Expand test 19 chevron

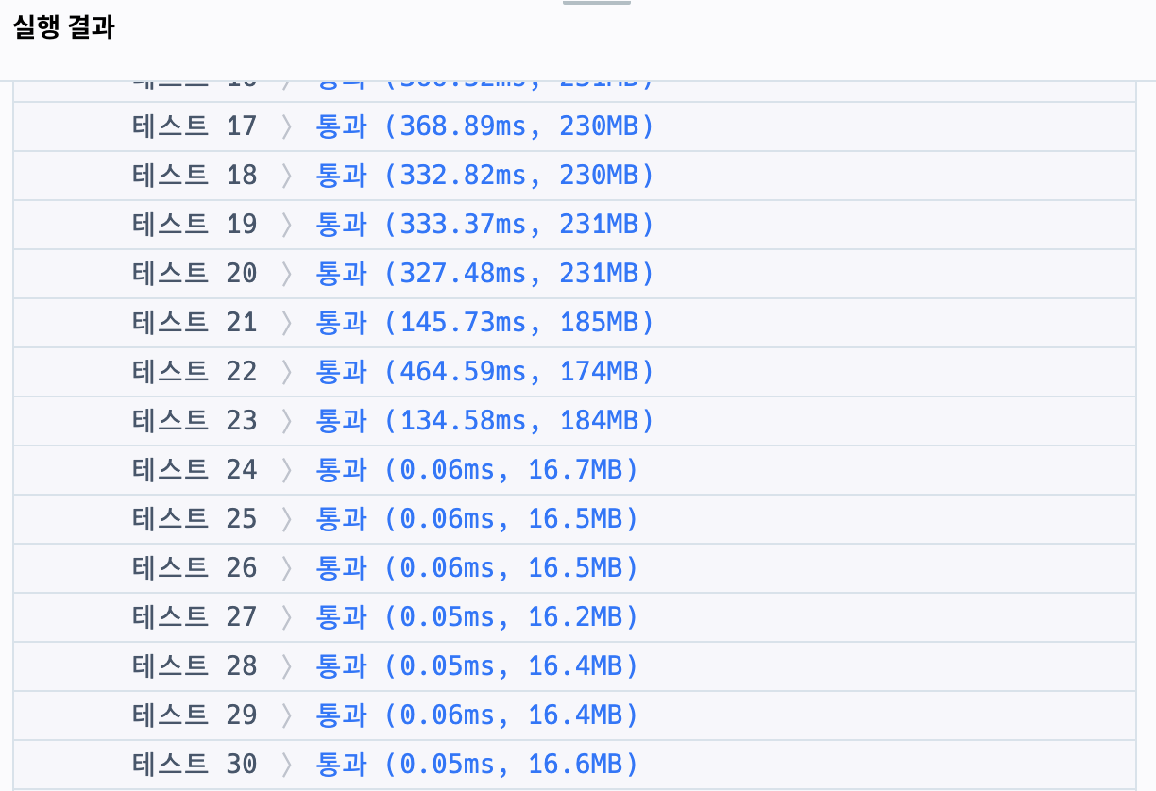(286, 225)
